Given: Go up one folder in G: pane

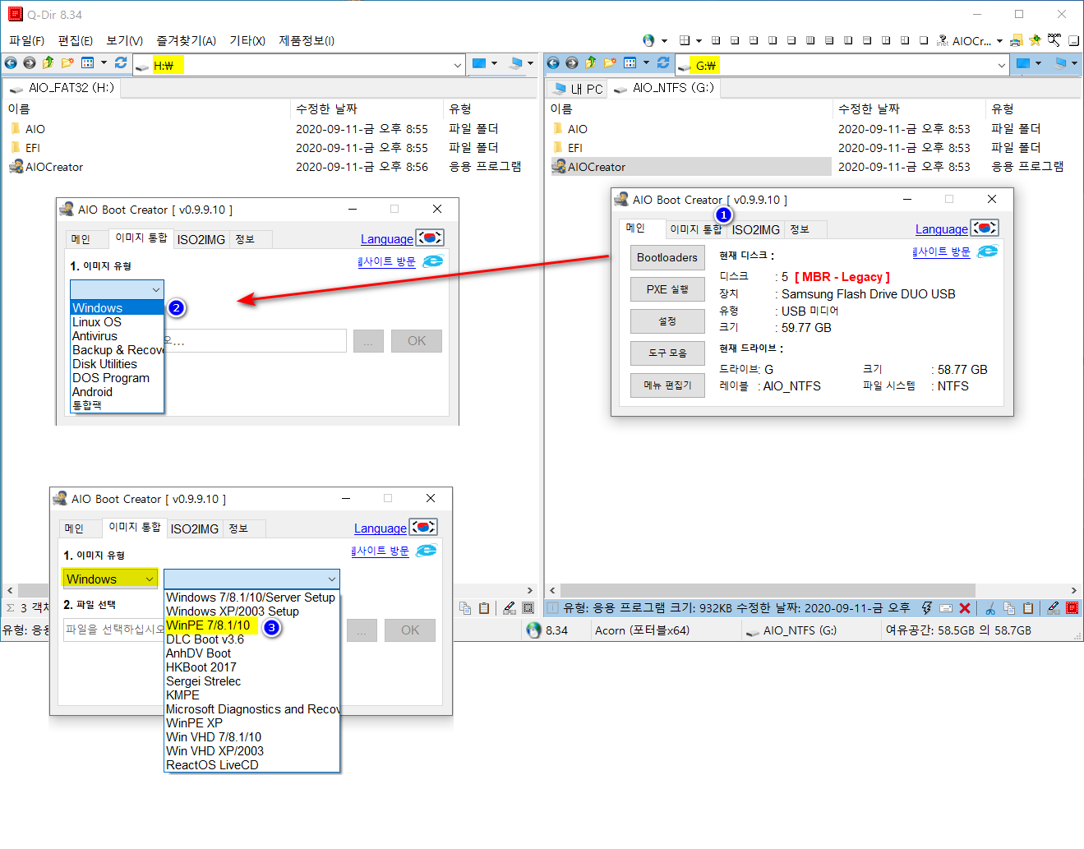Looking at the screenshot, I should [590, 62].
